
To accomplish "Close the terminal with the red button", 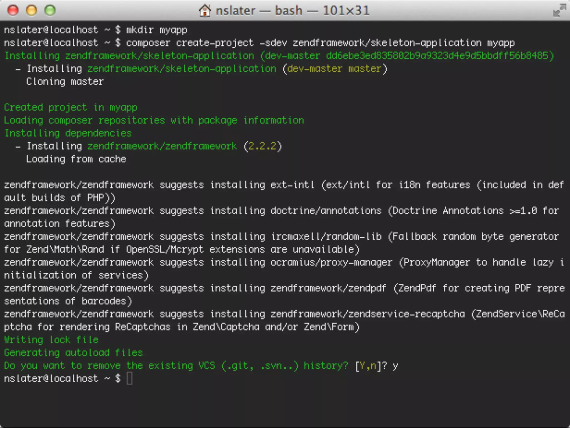I will (x=13, y=11).
